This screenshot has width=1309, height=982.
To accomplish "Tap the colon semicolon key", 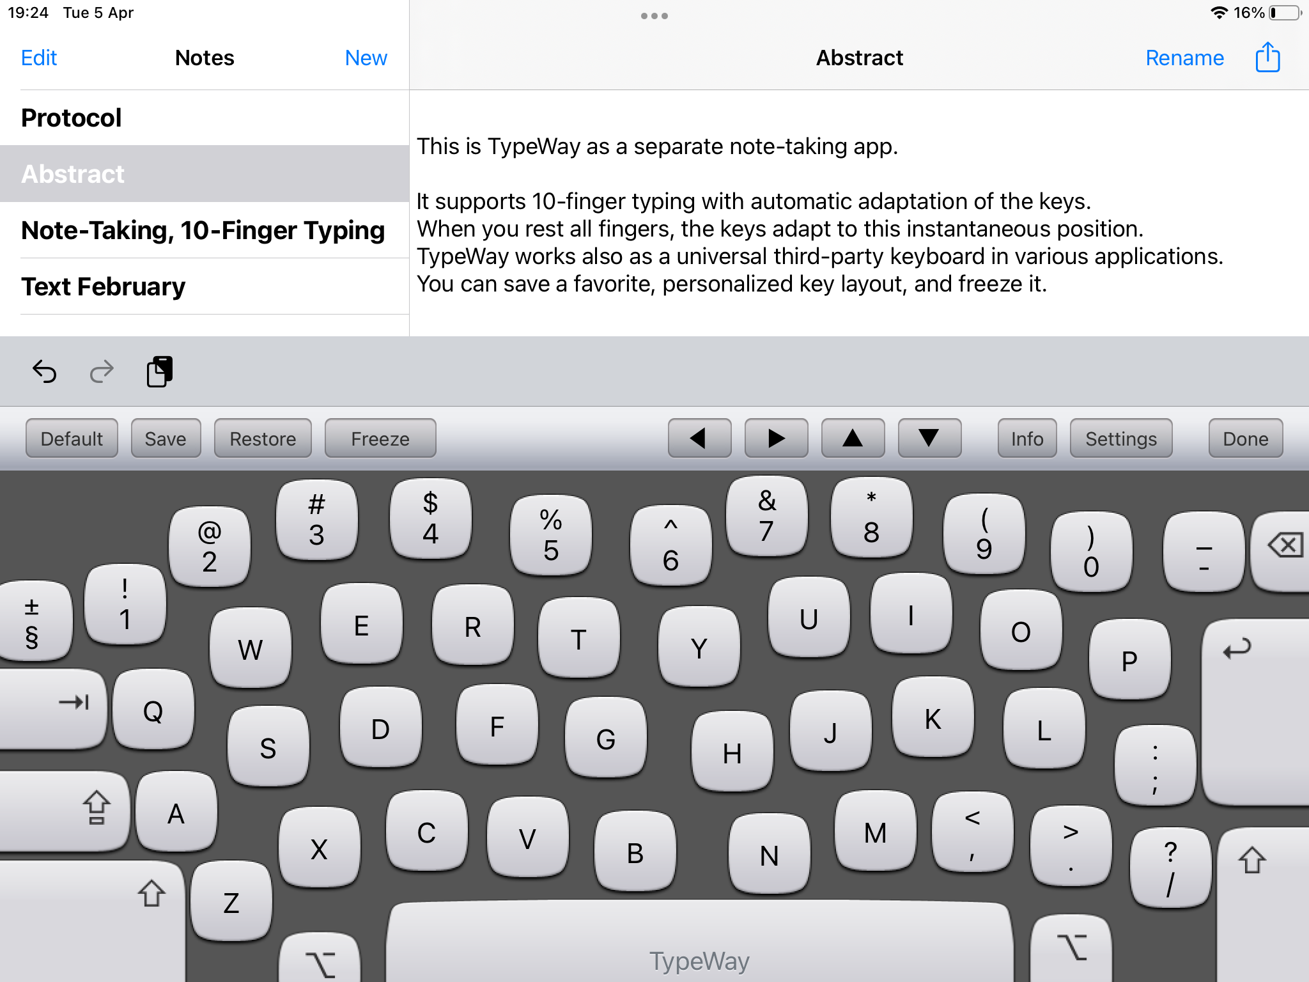I will (x=1156, y=765).
